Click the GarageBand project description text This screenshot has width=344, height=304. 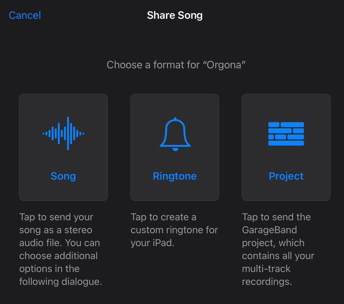(x=278, y=249)
